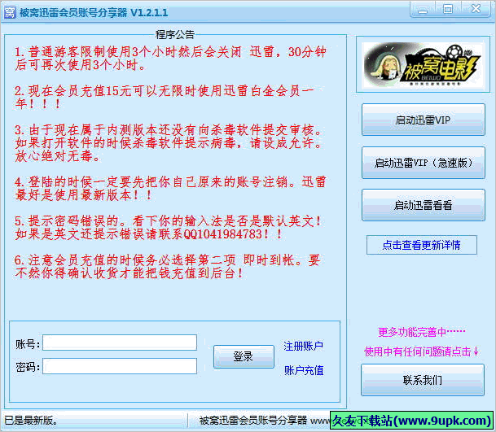Click the 程序公告 group title
This screenshot has height=432, width=496.
click(175, 34)
